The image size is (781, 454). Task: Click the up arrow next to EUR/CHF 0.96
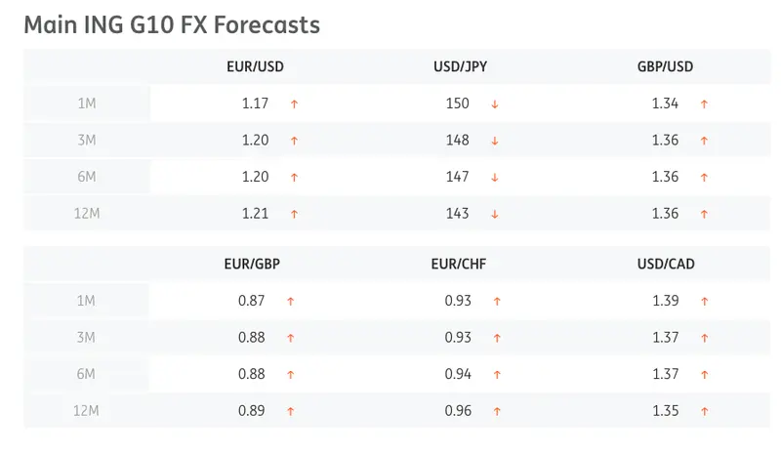[x=497, y=411]
